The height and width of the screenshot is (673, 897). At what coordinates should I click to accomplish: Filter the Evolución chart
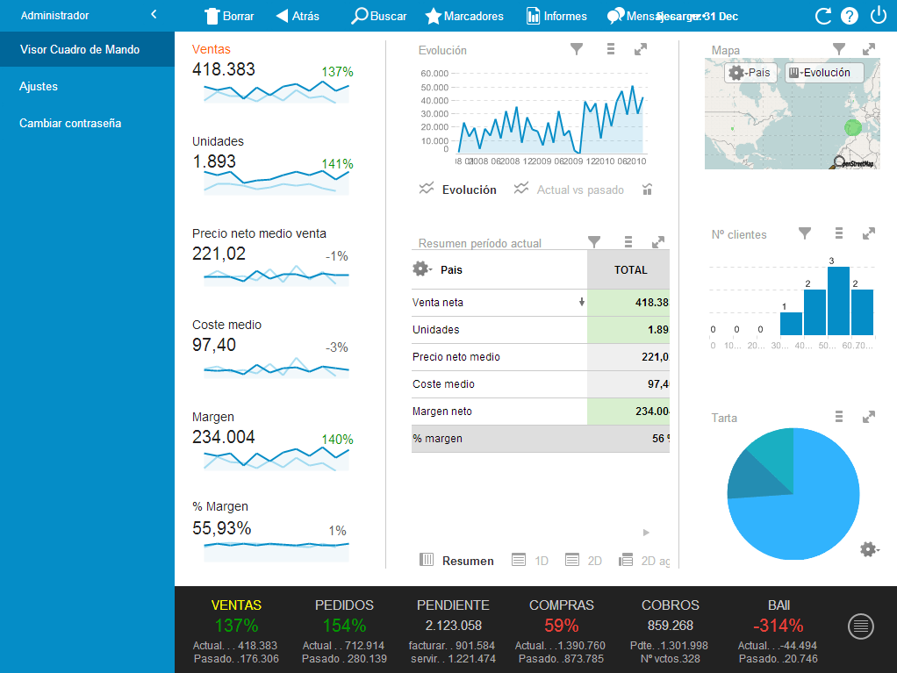577,50
